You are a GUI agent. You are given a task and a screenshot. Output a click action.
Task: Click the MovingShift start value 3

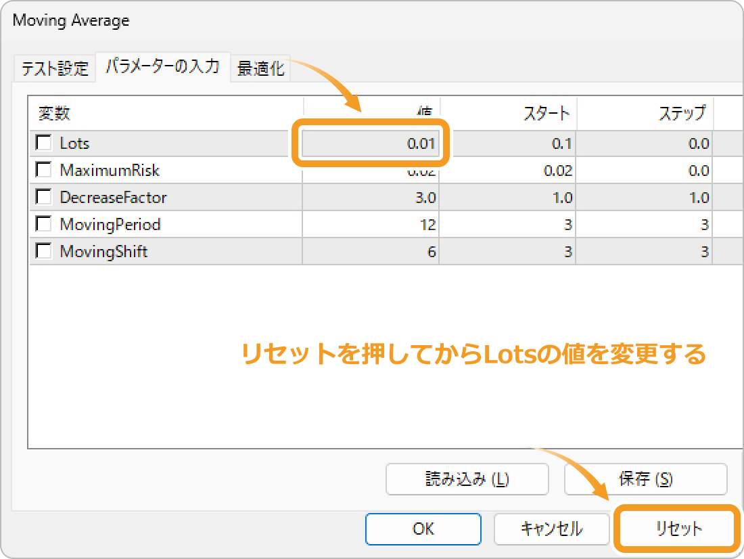point(508,251)
